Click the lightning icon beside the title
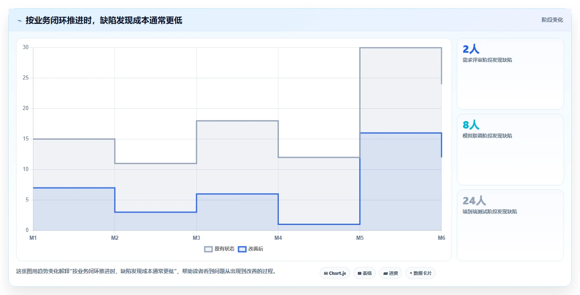 click(x=19, y=21)
